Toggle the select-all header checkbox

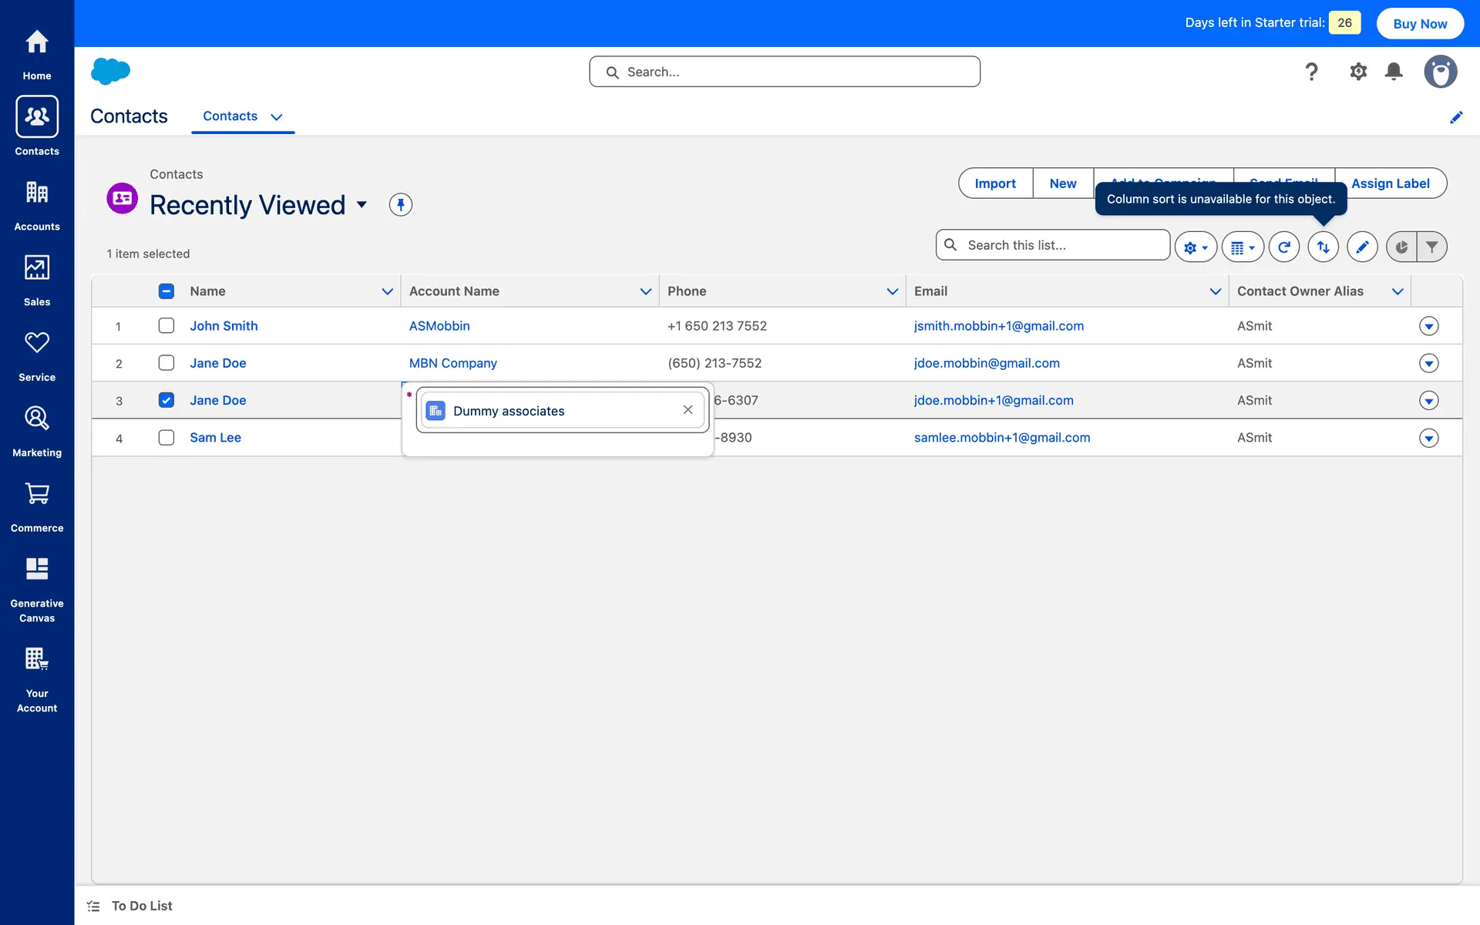(166, 291)
